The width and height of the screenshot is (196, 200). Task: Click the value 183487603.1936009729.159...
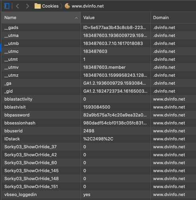pyautogui.click(x=115, y=35)
